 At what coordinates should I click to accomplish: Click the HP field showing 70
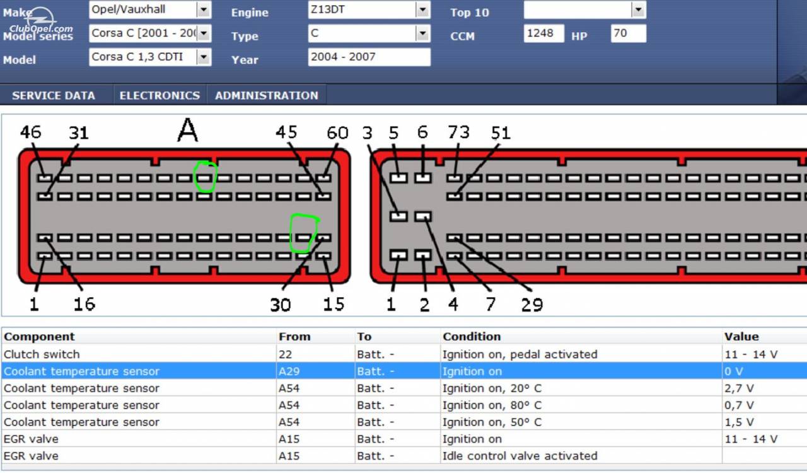coord(629,33)
